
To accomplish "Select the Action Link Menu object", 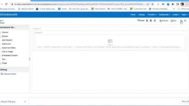I will click(x=9, y=48).
